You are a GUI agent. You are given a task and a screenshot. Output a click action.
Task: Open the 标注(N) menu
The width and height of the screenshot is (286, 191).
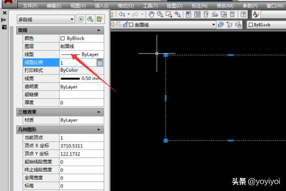(x=199, y=6)
